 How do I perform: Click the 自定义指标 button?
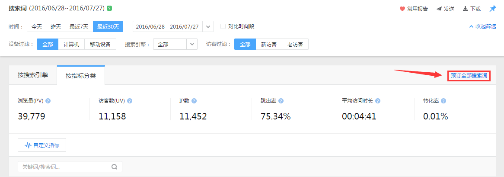42,145
